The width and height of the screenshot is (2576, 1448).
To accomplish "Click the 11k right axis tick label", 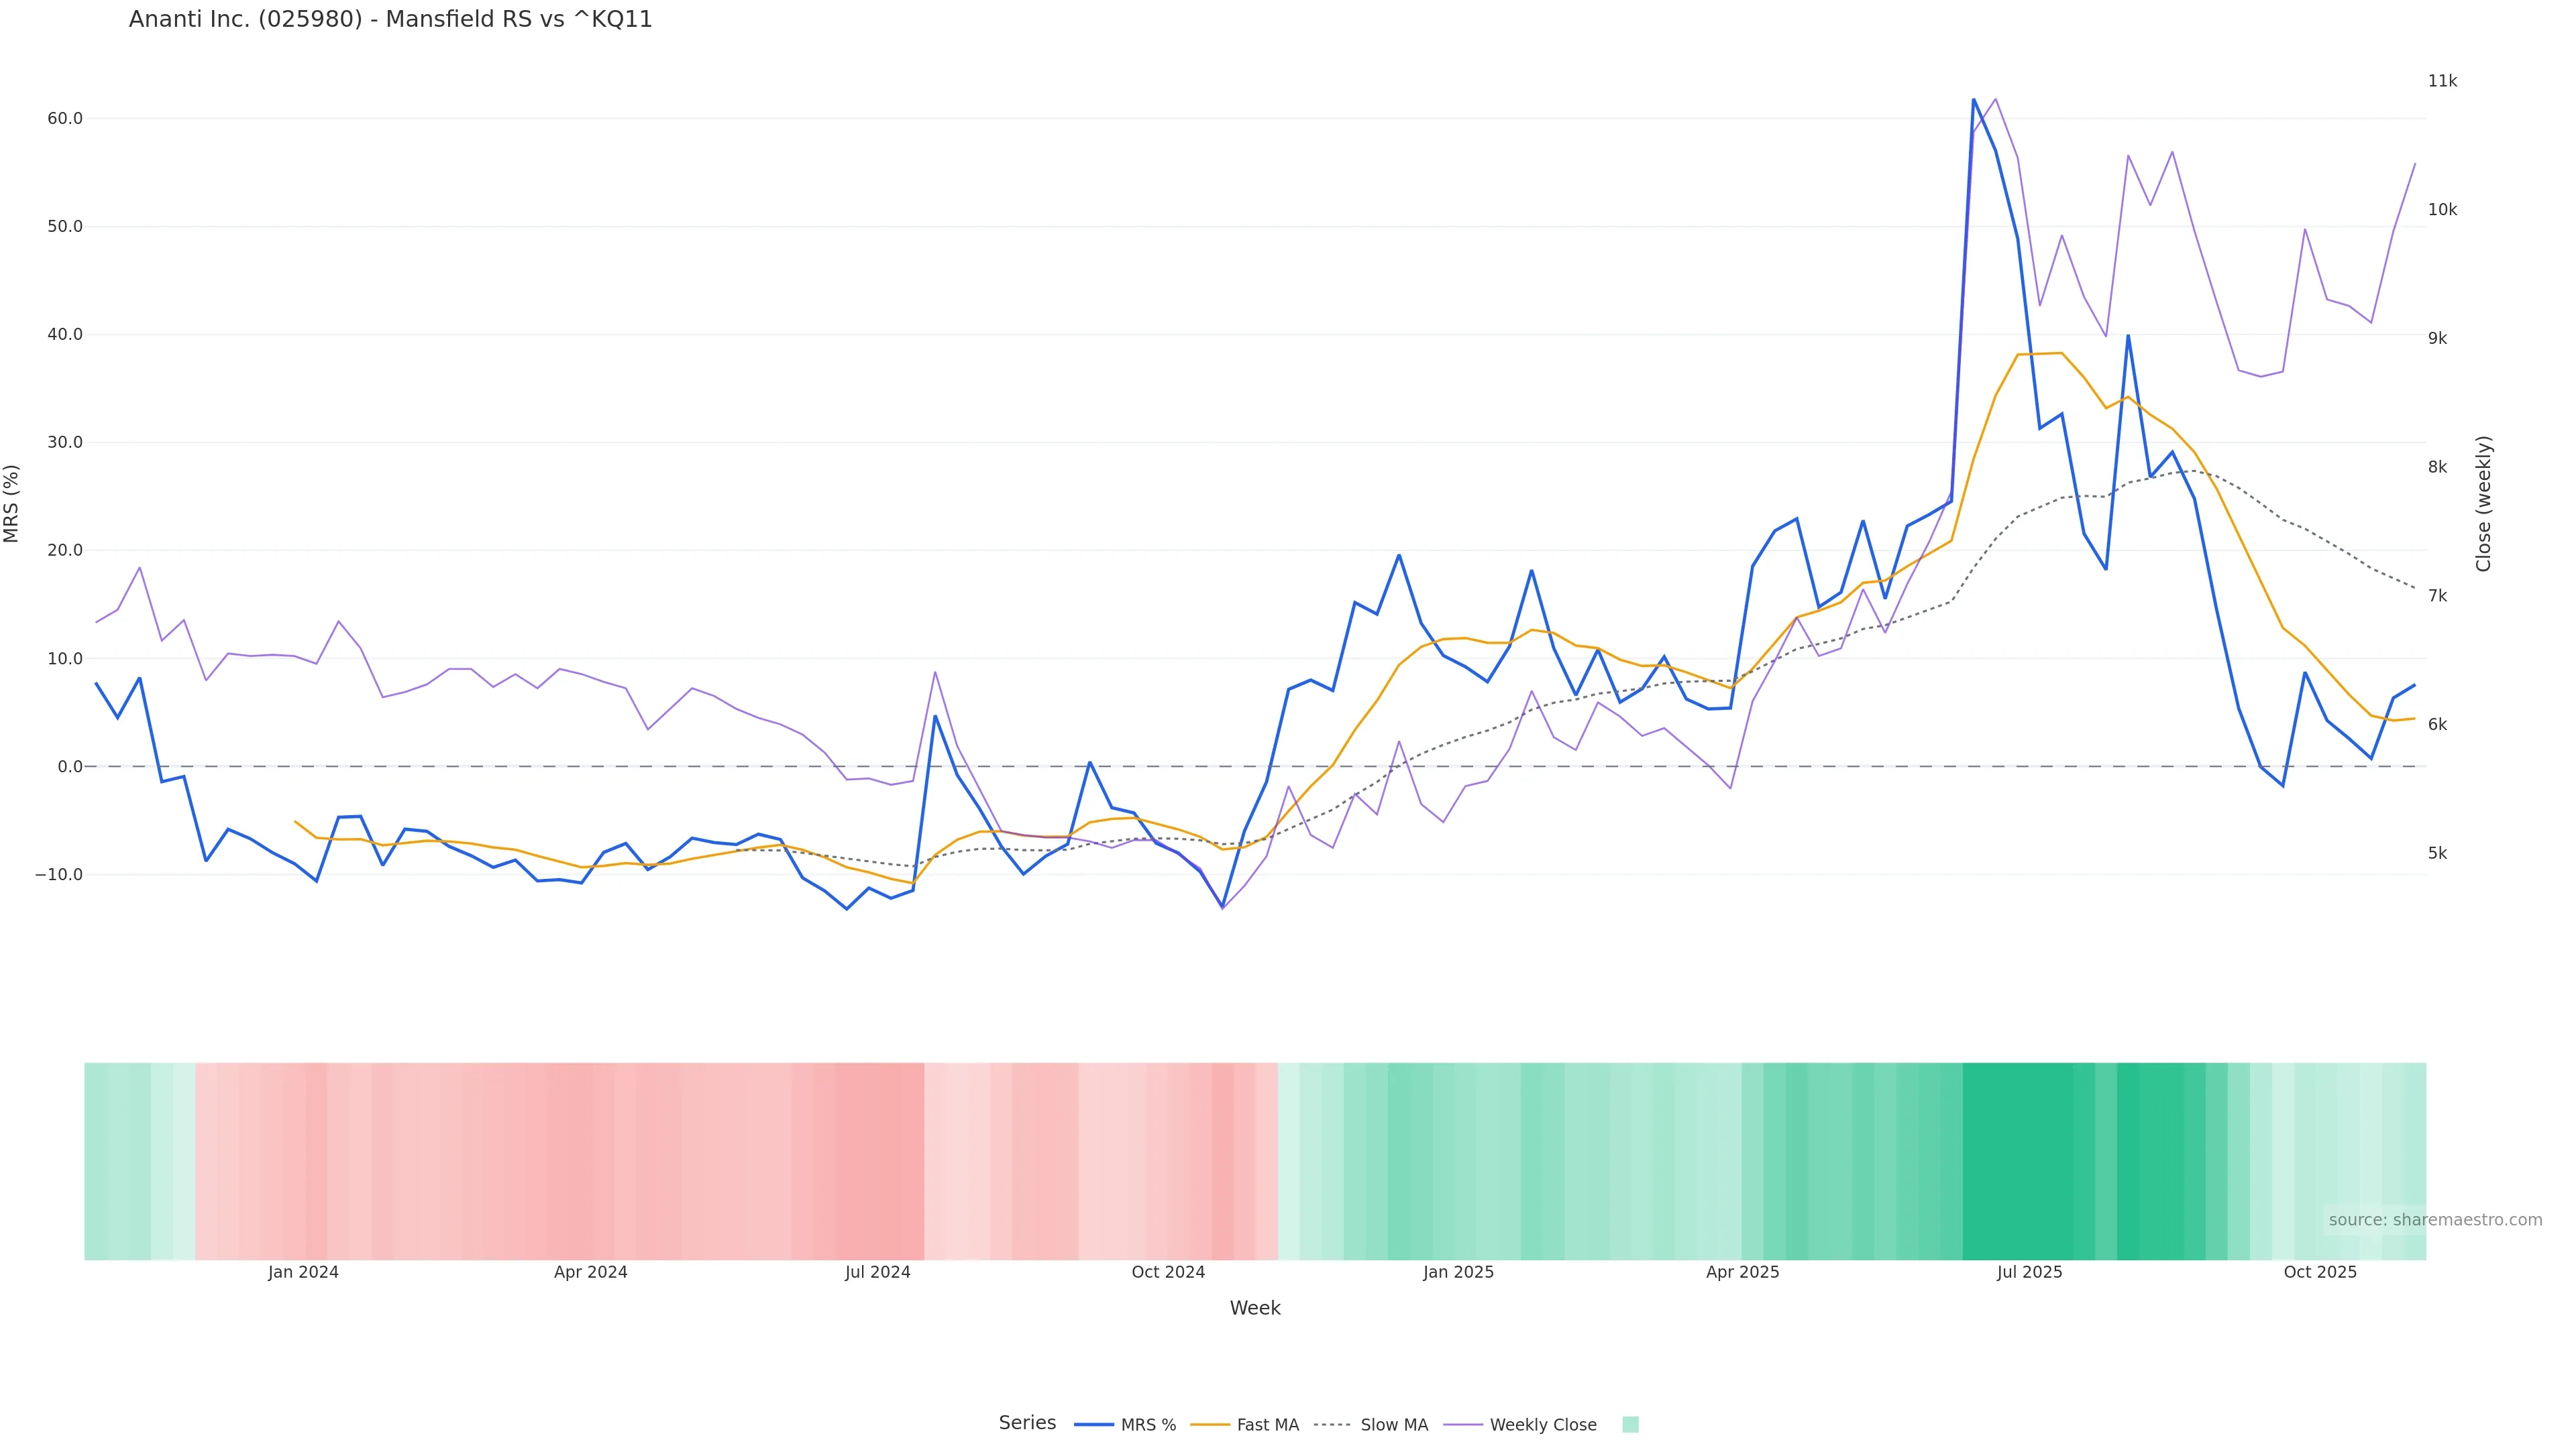I will (x=2442, y=81).
